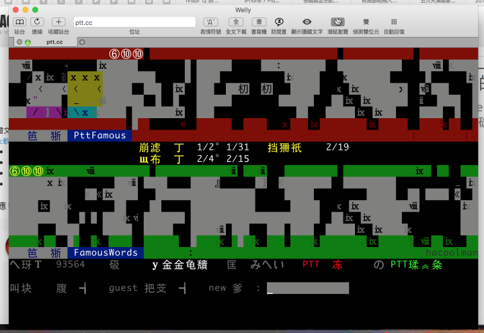Click the 連線 reconnect icon
484x333 pixels.
(x=37, y=22)
